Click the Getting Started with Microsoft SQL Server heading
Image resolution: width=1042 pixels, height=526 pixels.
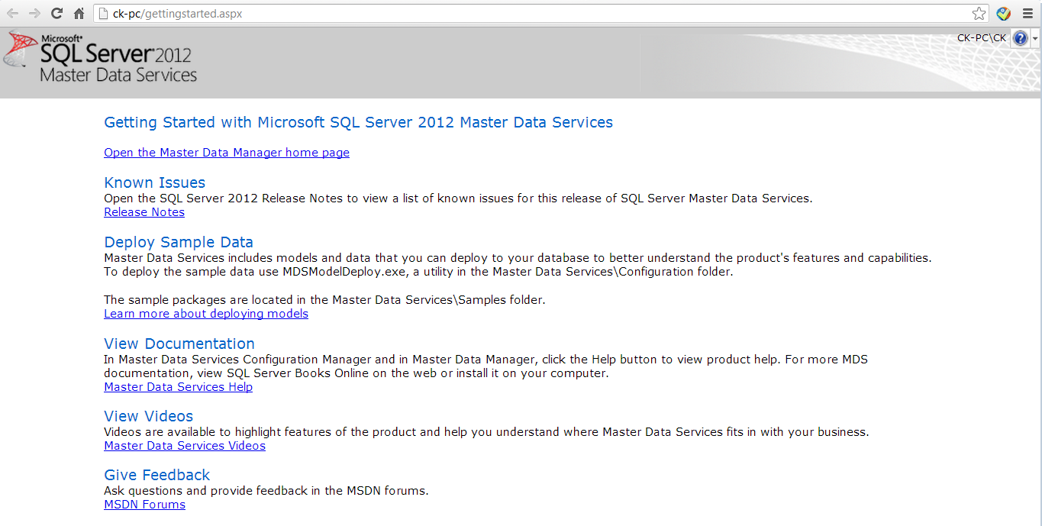[358, 122]
